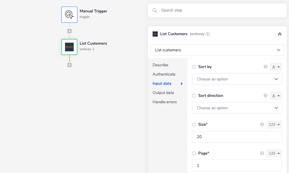Click the help icon for Sort by
Screen dimensions: 289x173
coord(266,67)
